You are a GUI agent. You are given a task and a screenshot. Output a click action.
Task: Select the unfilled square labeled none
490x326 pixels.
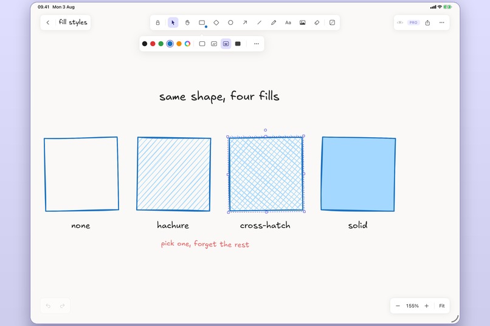coord(81,174)
